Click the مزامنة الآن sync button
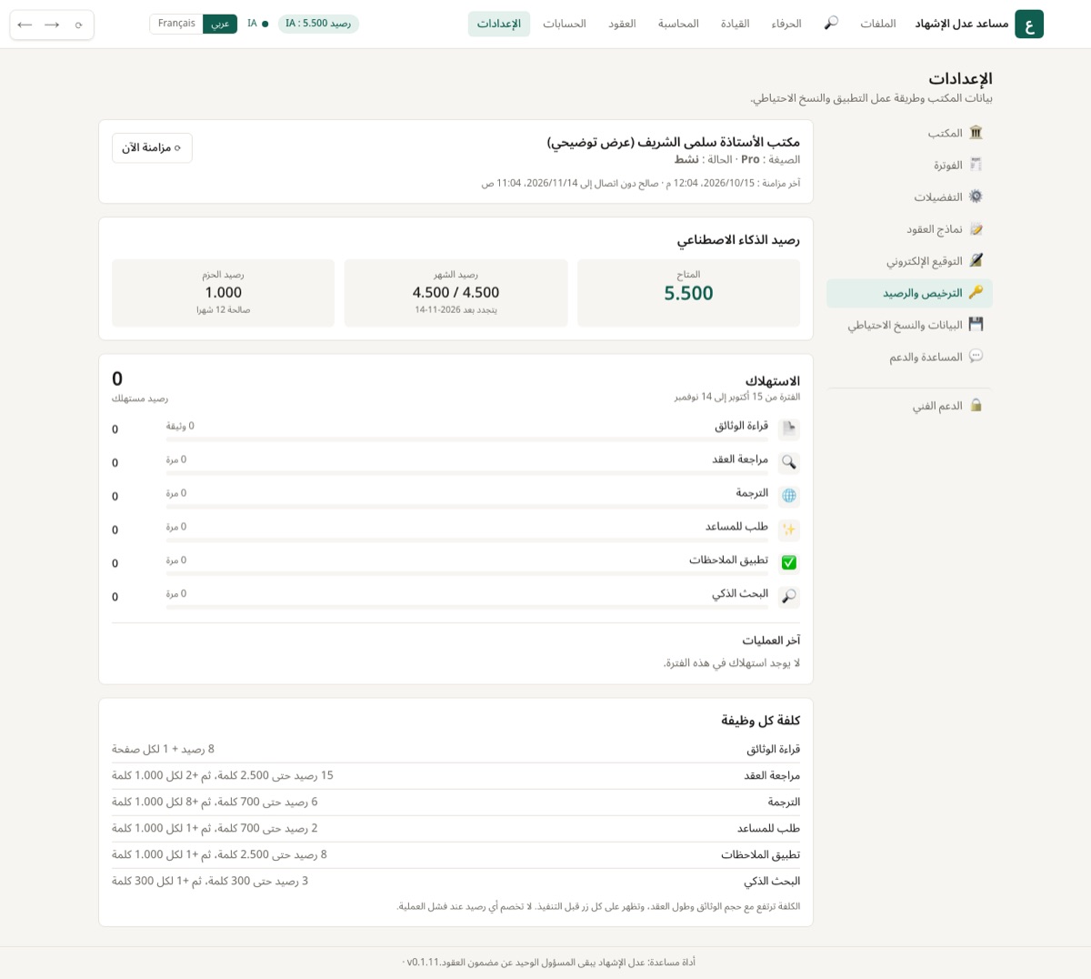Screen dimensions: 1091x979 152,148
